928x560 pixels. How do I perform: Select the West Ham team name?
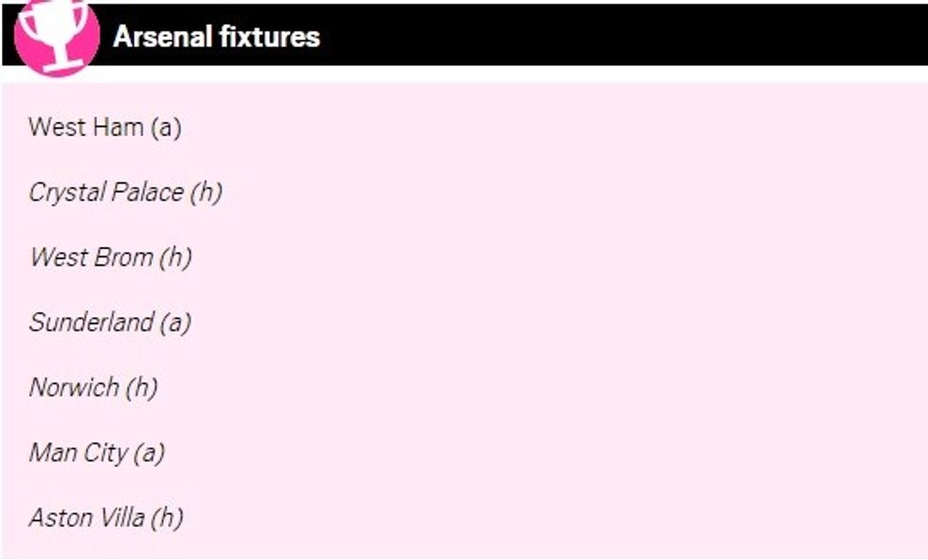(85, 127)
